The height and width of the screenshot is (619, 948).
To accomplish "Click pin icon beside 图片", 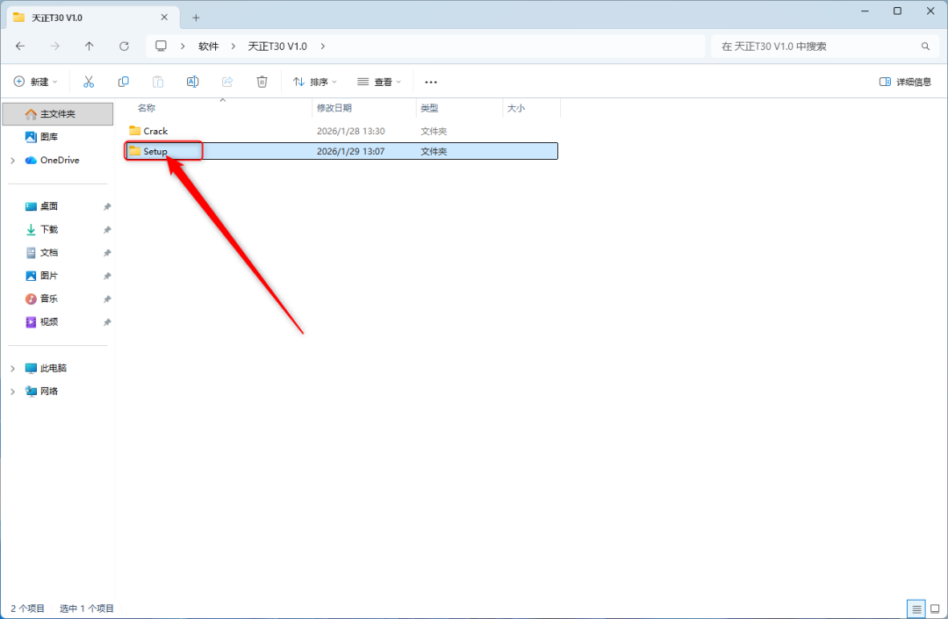I will click(107, 276).
